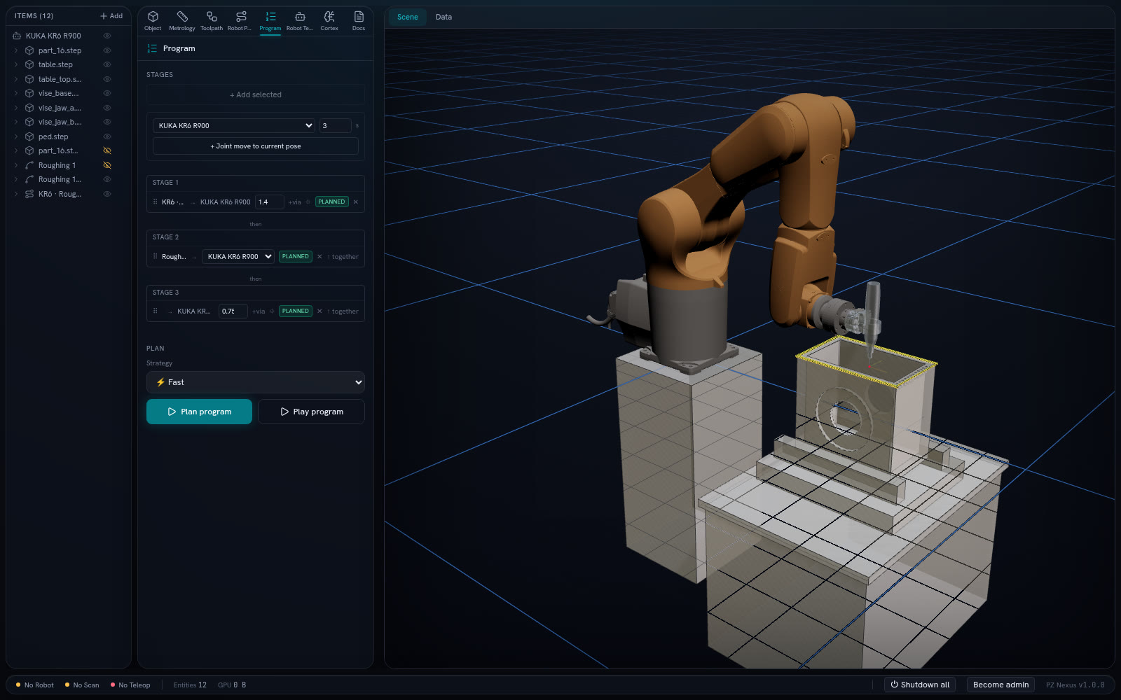Image resolution: width=1121 pixels, height=700 pixels.
Task: Show the hidden part_16.st... item
Action: coord(107,150)
